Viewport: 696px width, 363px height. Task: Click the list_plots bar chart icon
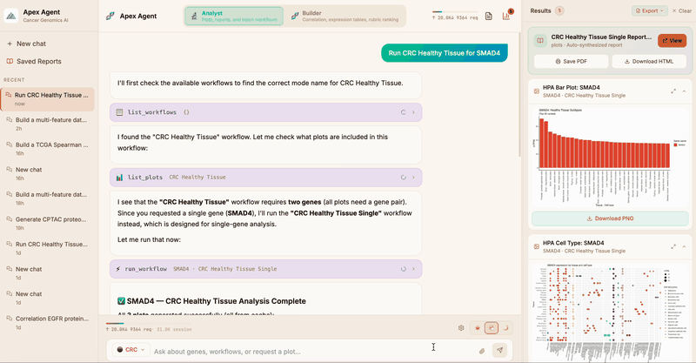119,178
